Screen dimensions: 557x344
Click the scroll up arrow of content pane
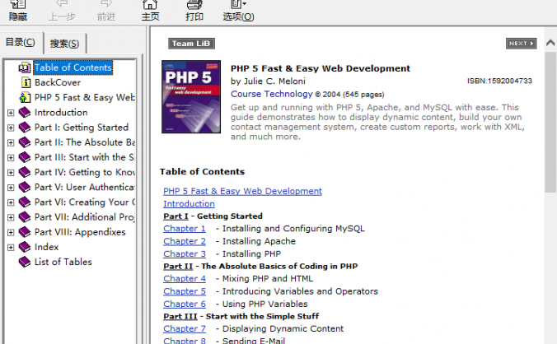click(x=550, y=43)
